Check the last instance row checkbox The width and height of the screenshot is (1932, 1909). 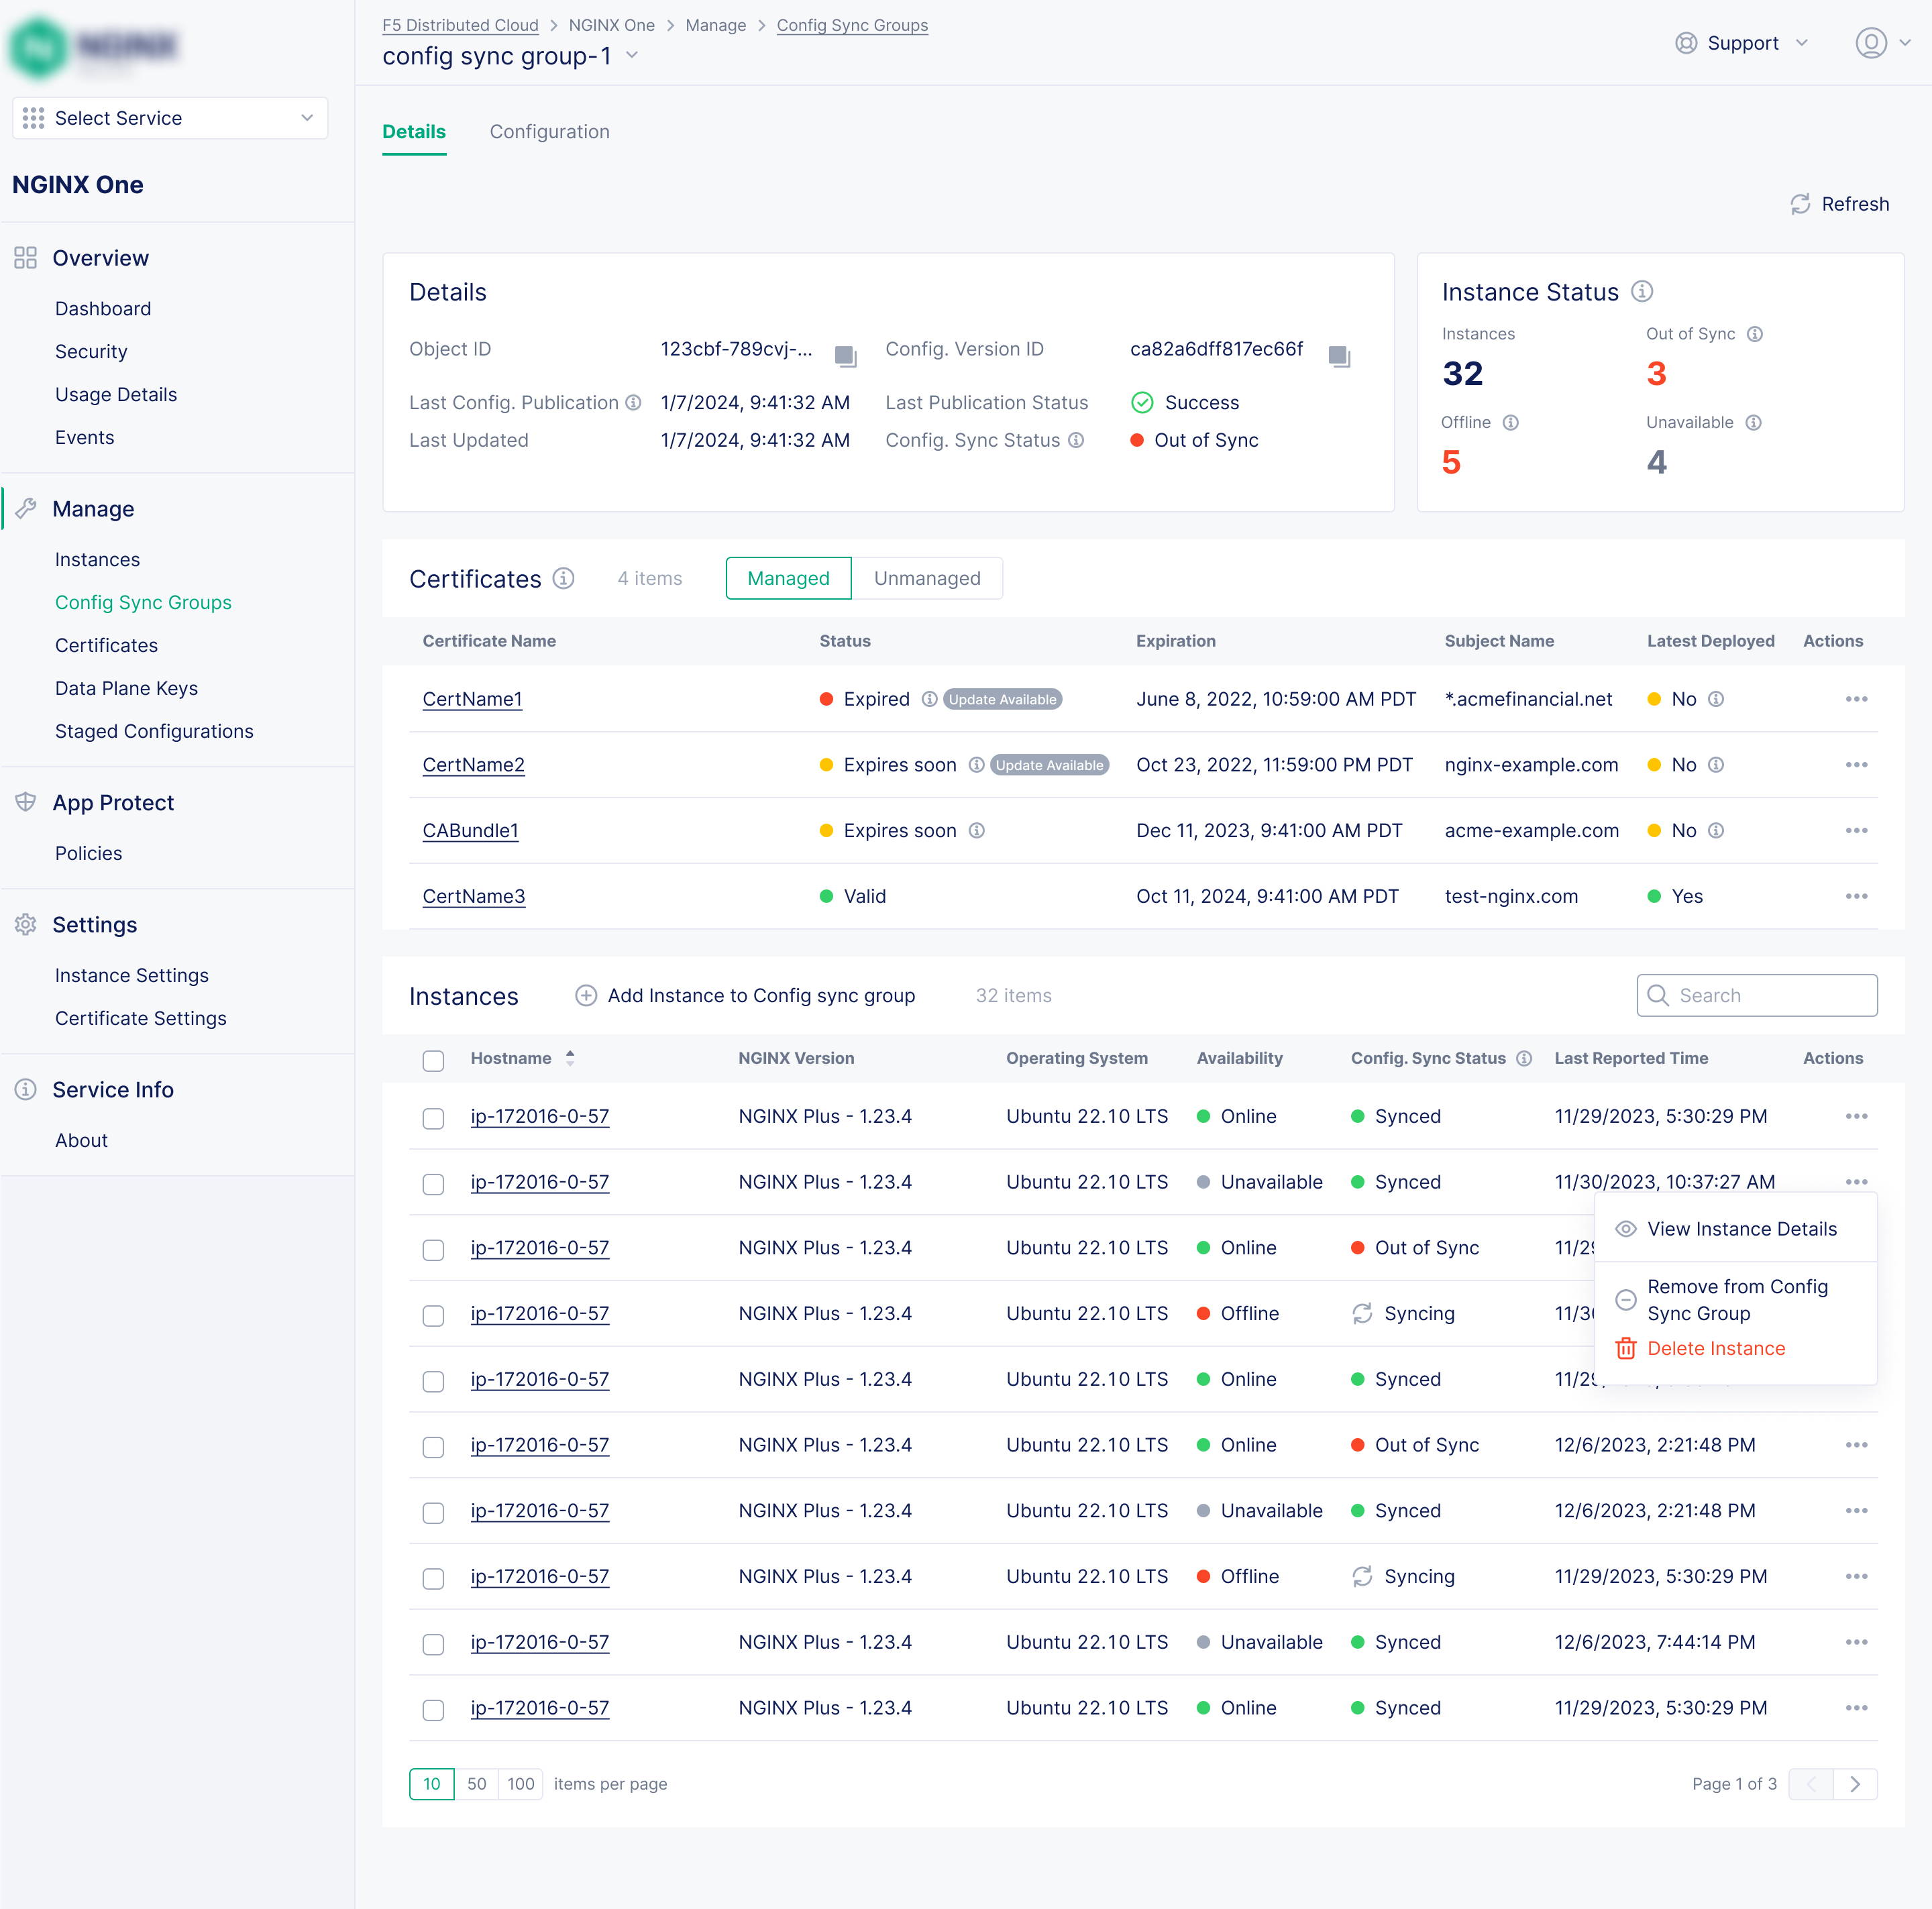pos(433,1710)
